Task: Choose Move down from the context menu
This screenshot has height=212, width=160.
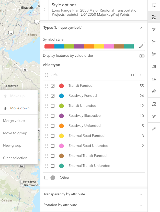Action: 20,108
